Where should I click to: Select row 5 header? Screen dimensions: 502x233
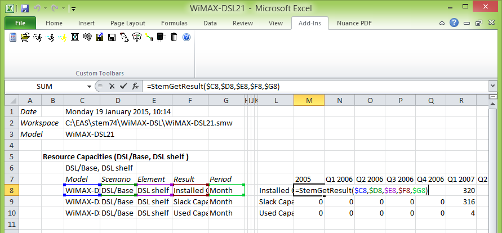point(12,157)
